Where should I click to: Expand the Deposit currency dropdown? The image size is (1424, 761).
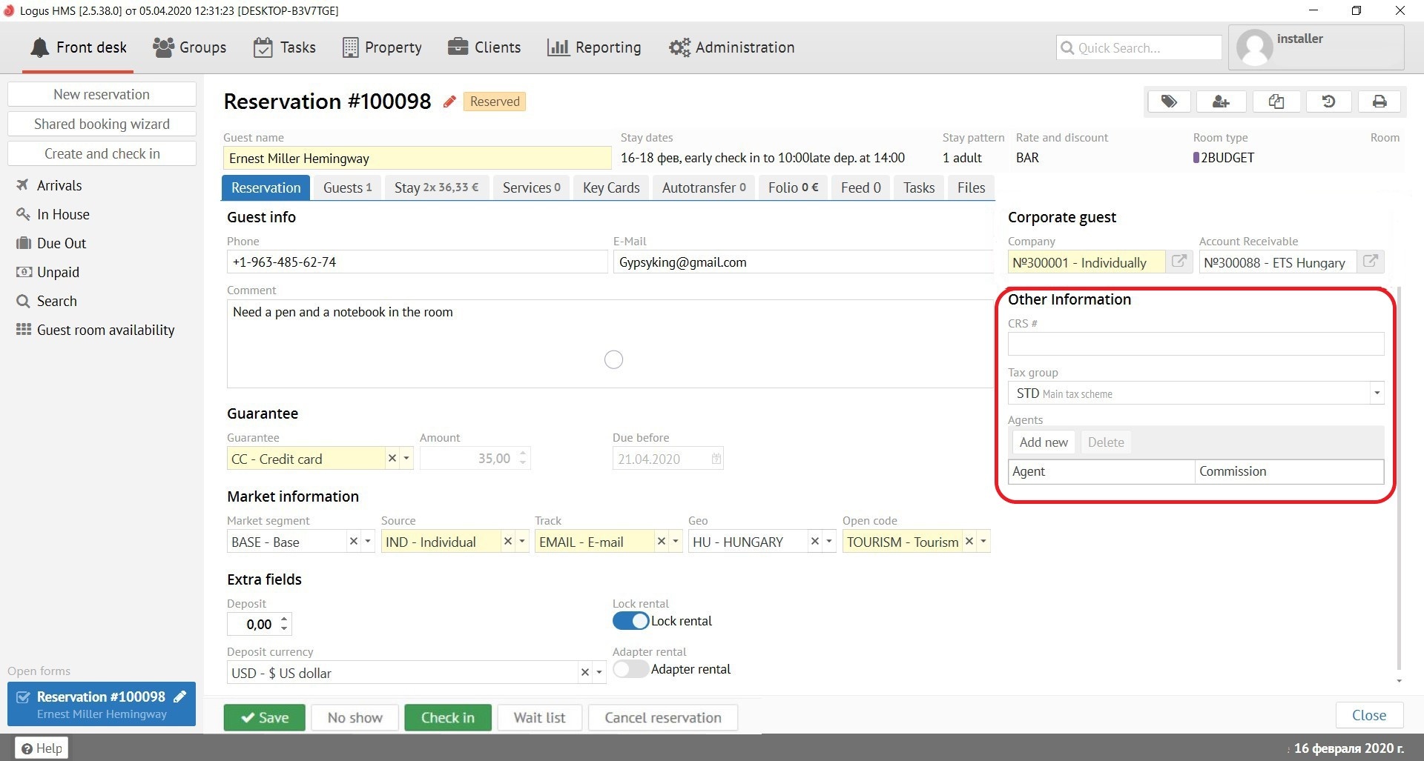coord(599,673)
